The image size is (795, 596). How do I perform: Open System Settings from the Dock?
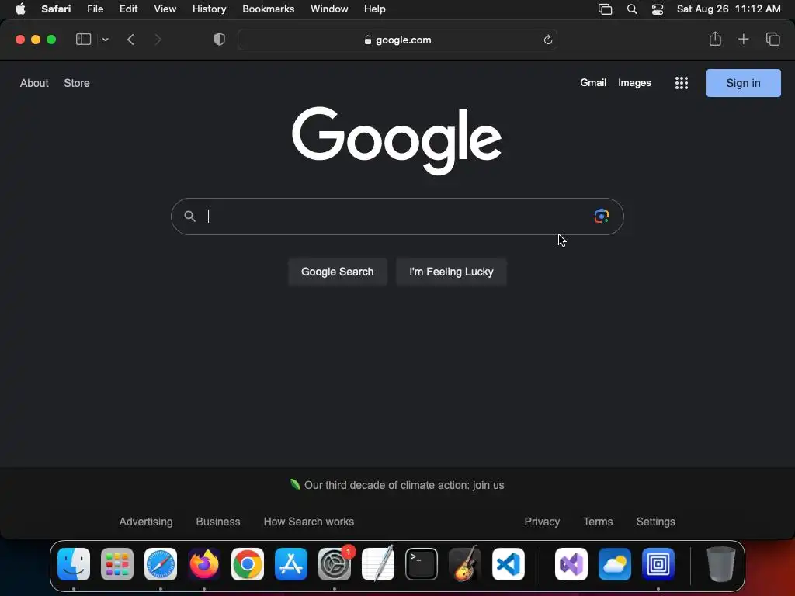(x=335, y=564)
